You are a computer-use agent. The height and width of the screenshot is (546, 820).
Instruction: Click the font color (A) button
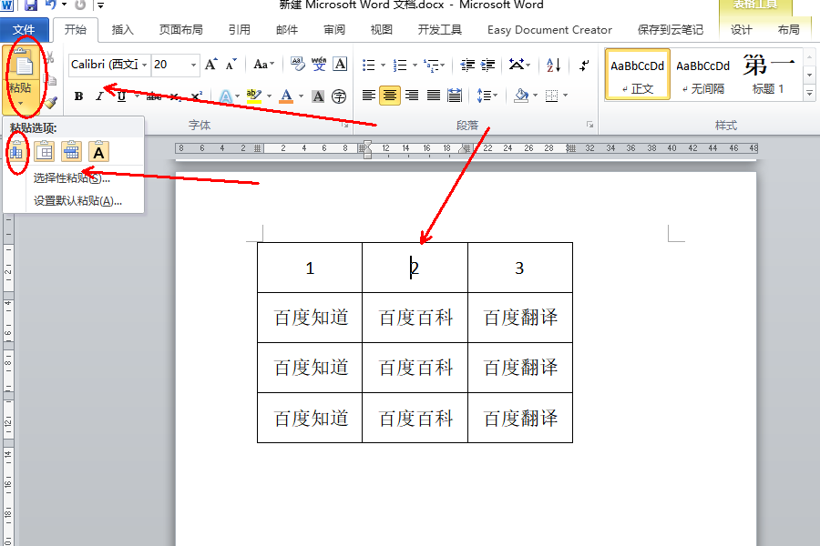(x=286, y=96)
